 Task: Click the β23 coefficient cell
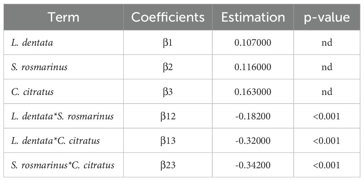(168, 165)
